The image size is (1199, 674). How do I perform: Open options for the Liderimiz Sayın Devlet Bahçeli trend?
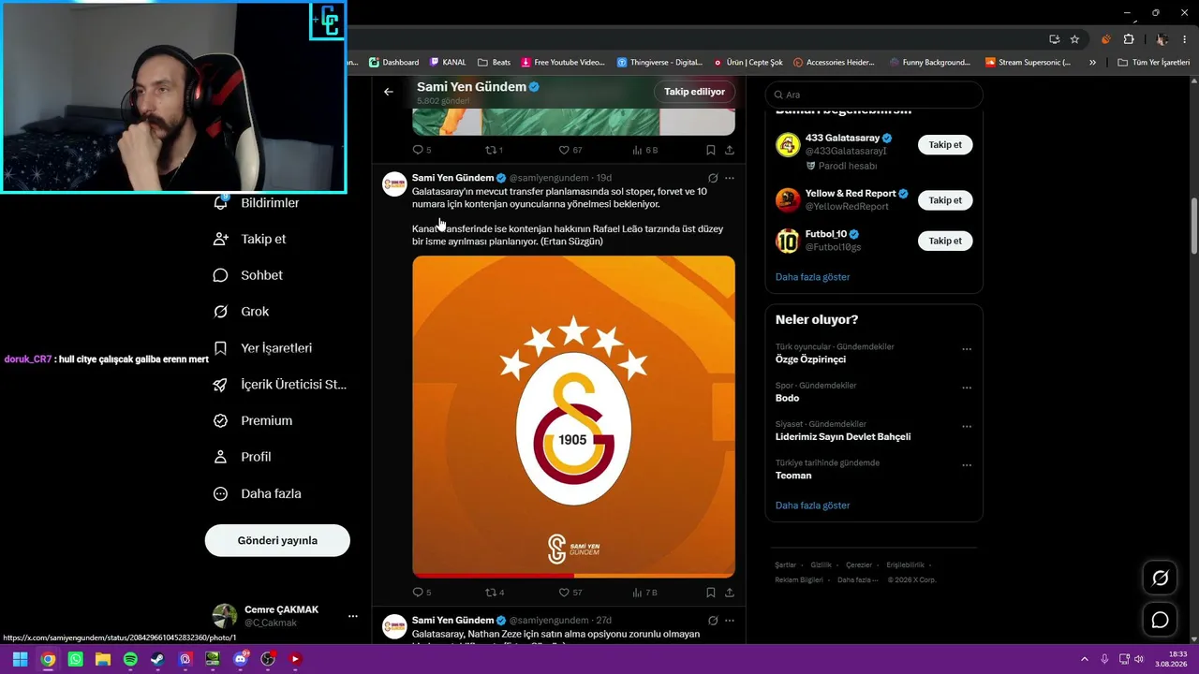click(x=967, y=426)
